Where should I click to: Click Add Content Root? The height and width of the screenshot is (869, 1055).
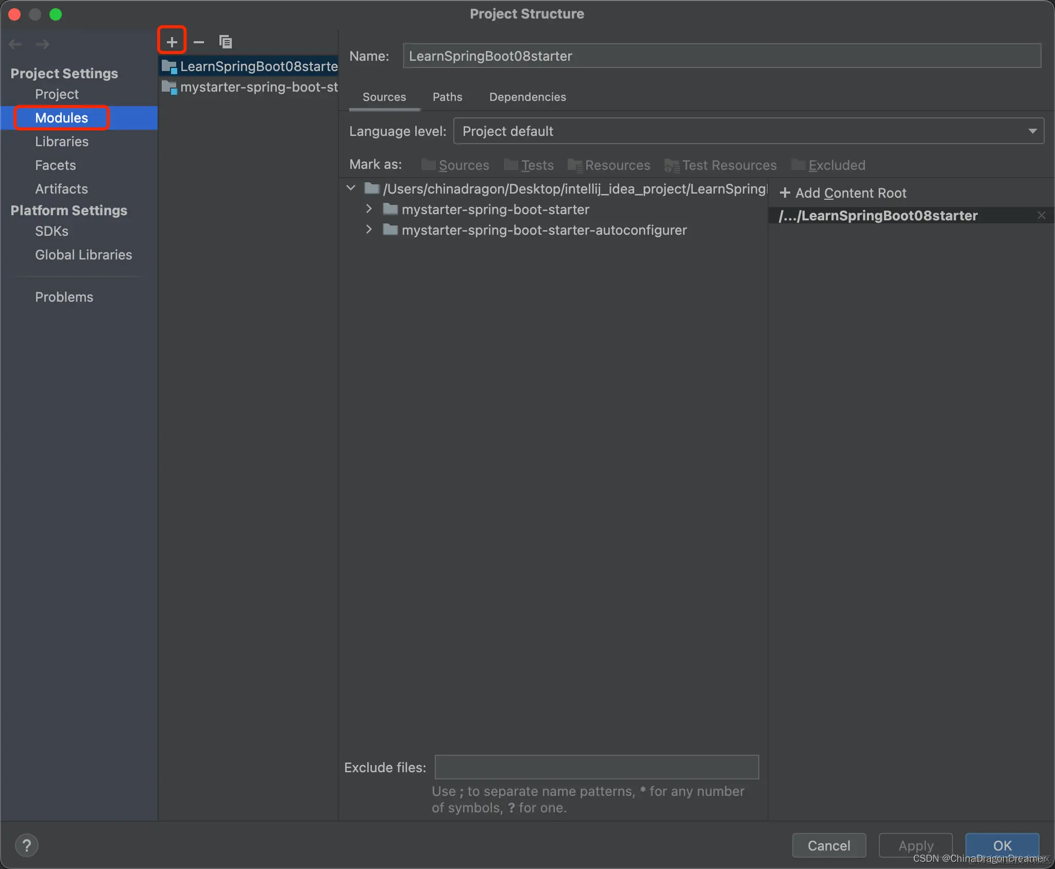[843, 193]
